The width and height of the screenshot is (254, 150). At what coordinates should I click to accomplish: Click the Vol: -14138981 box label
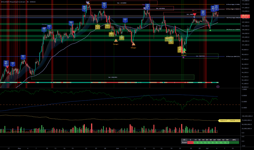coord(122,3)
